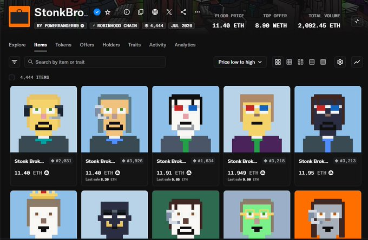This screenshot has height=240, width=368.
Task: Open Stonk Broker #1,634 thumbnail
Action: pos(186,119)
